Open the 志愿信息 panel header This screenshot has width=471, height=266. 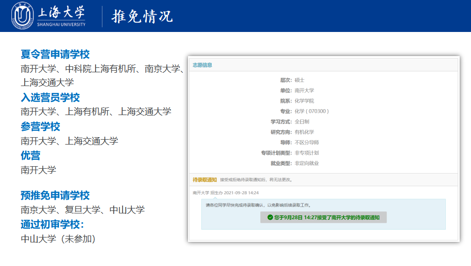pyautogui.click(x=202, y=65)
